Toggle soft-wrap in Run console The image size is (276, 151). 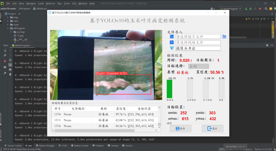click(x=10, y=60)
